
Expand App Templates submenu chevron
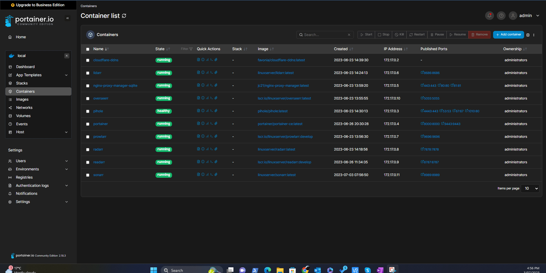click(x=66, y=75)
